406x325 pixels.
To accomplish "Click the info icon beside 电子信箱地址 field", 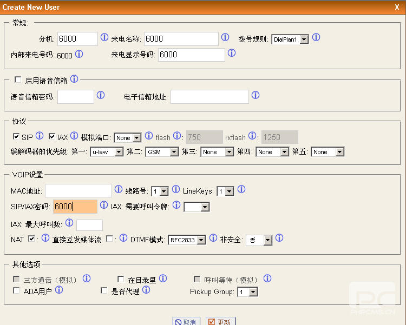I will click(256, 95).
